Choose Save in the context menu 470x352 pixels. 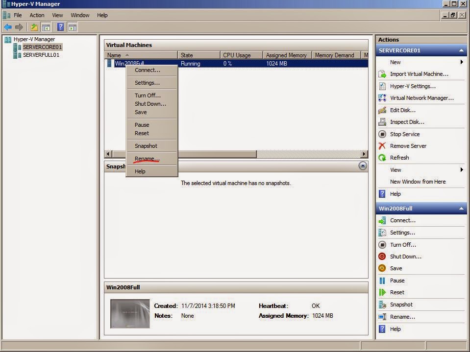152,112
